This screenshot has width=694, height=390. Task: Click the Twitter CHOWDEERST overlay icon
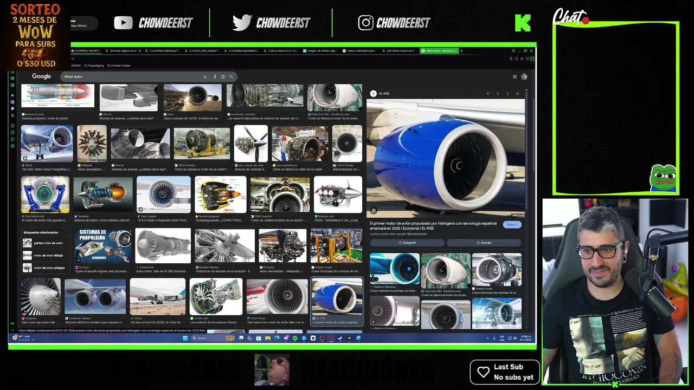[x=242, y=23]
